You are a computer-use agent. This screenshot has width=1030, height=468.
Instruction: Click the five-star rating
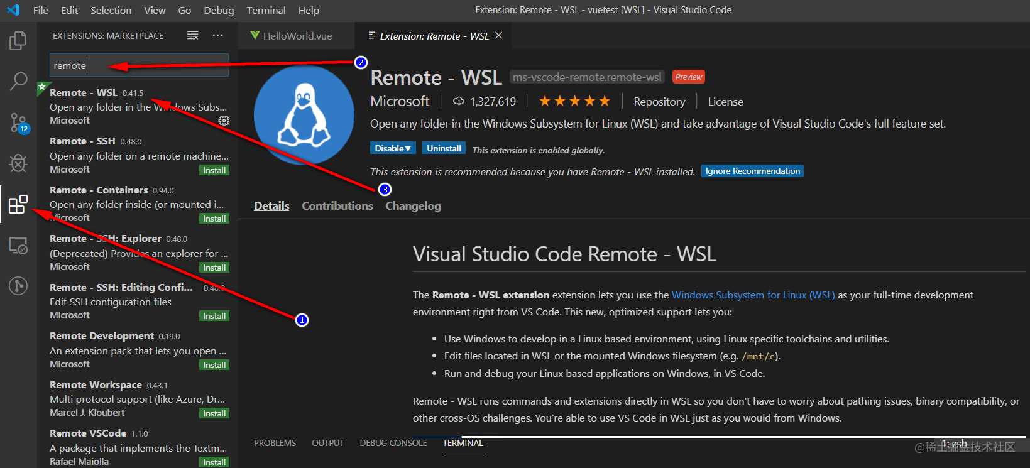[x=574, y=101]
